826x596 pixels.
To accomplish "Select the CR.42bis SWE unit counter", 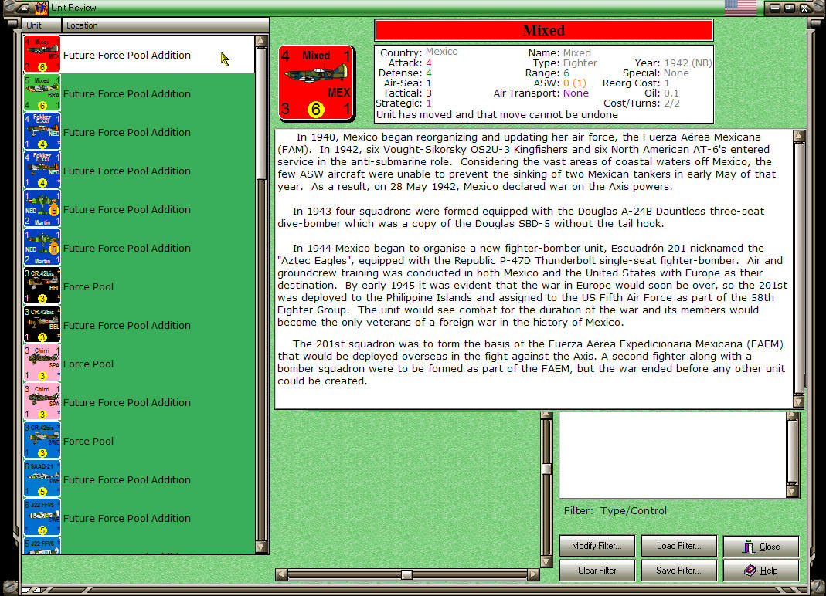I will (x=42, y=440).
